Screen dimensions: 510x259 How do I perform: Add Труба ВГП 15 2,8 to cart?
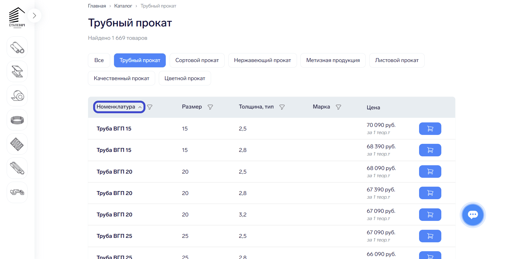(x=430, y=150)
